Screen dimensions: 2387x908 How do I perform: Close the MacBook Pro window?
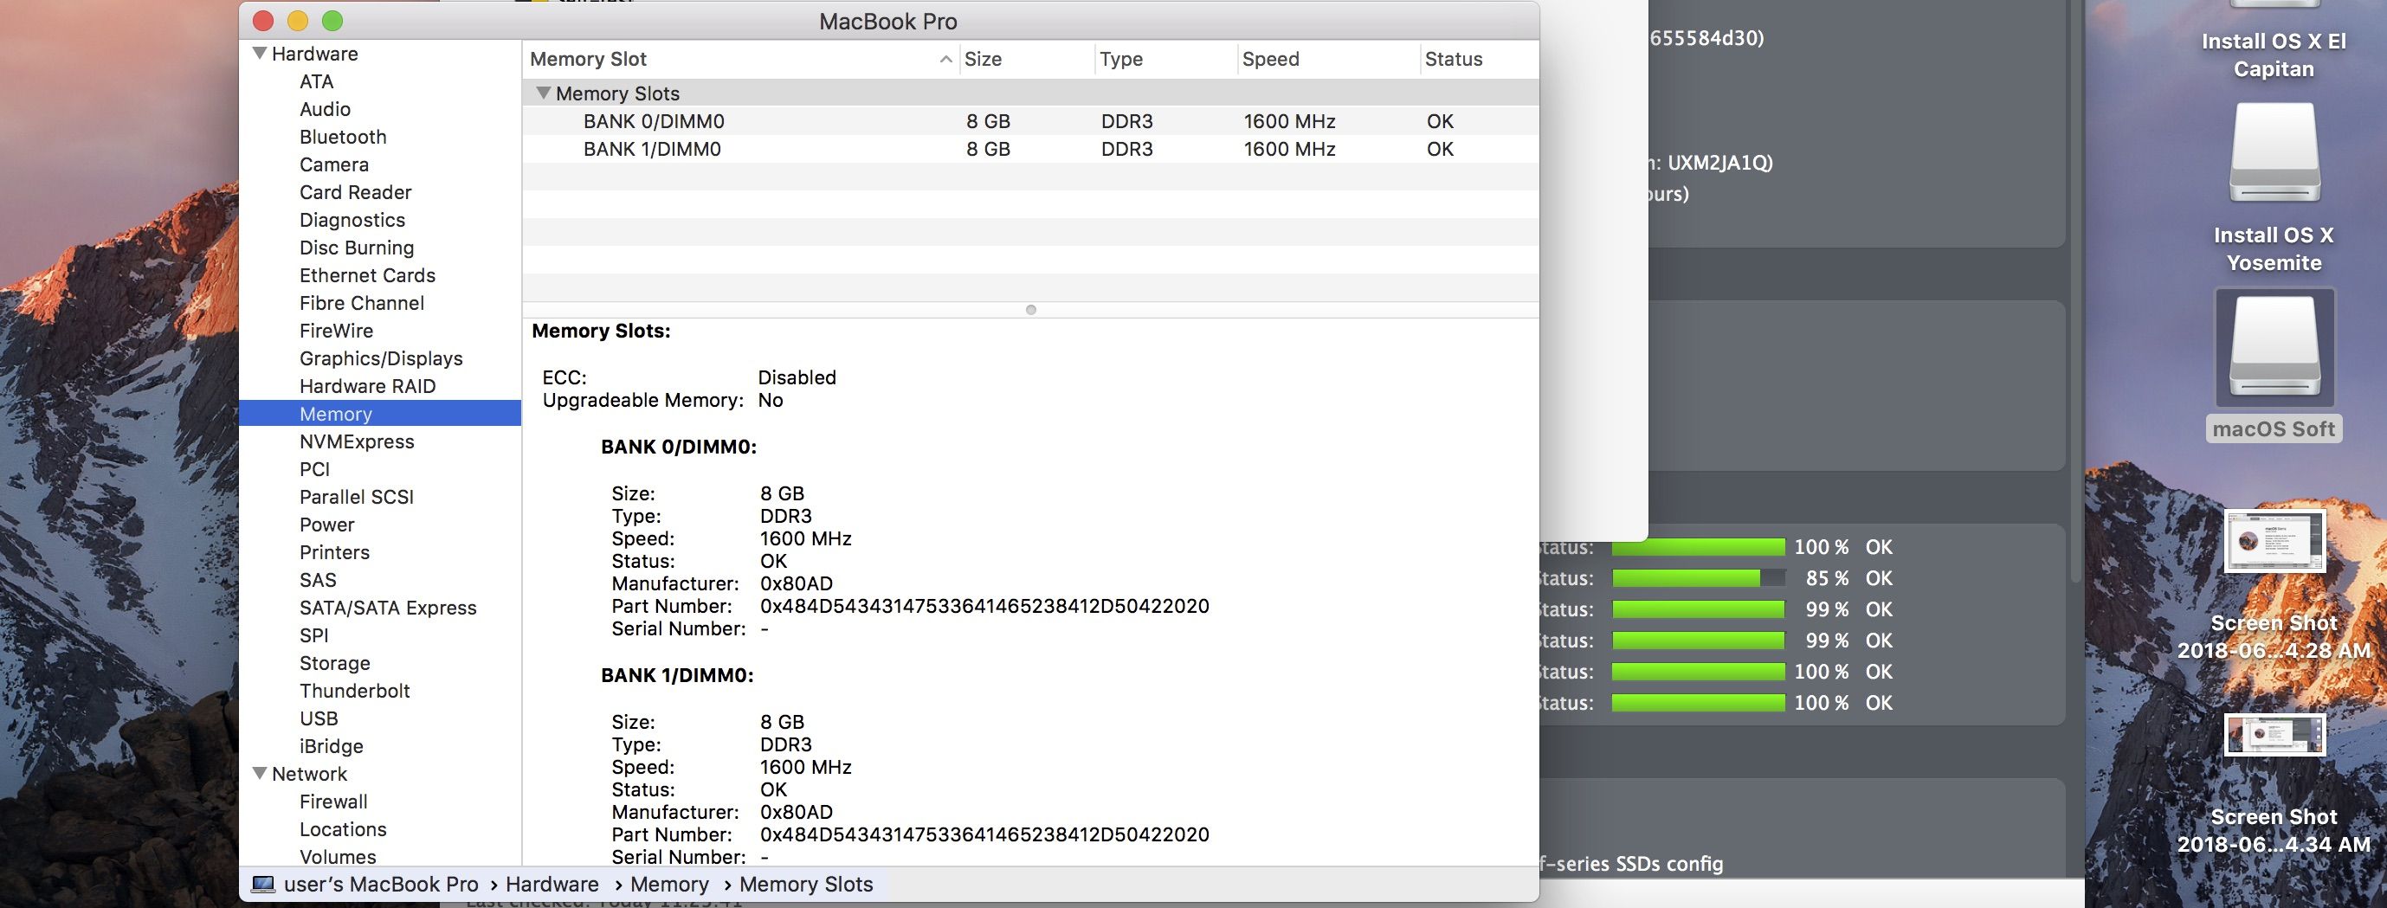click(x=263, y=21)
